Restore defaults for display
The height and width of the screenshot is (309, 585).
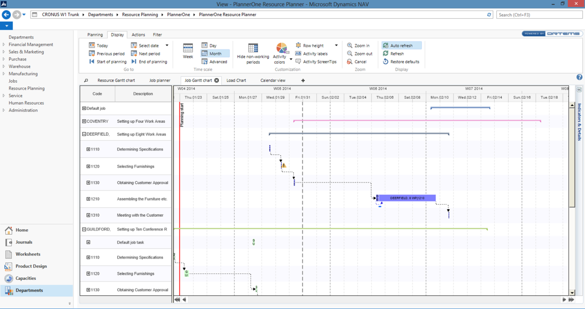click(401, 62)
